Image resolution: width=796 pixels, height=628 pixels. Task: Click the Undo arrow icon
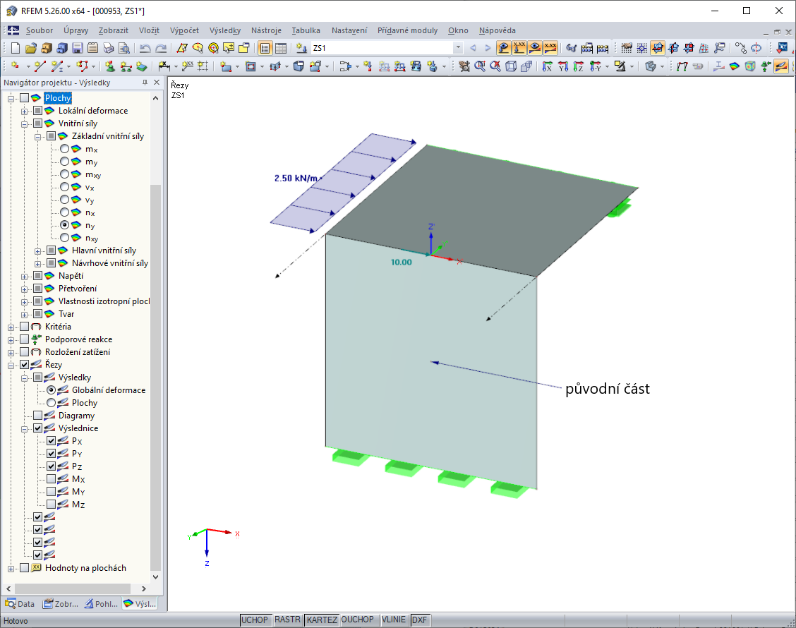point(145,48)
